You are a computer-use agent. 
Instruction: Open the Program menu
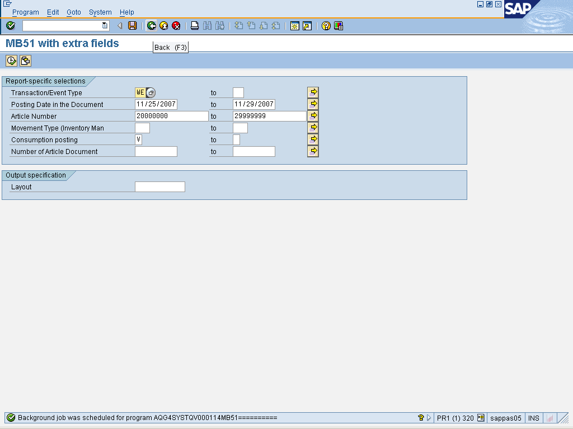pos(26,12)
